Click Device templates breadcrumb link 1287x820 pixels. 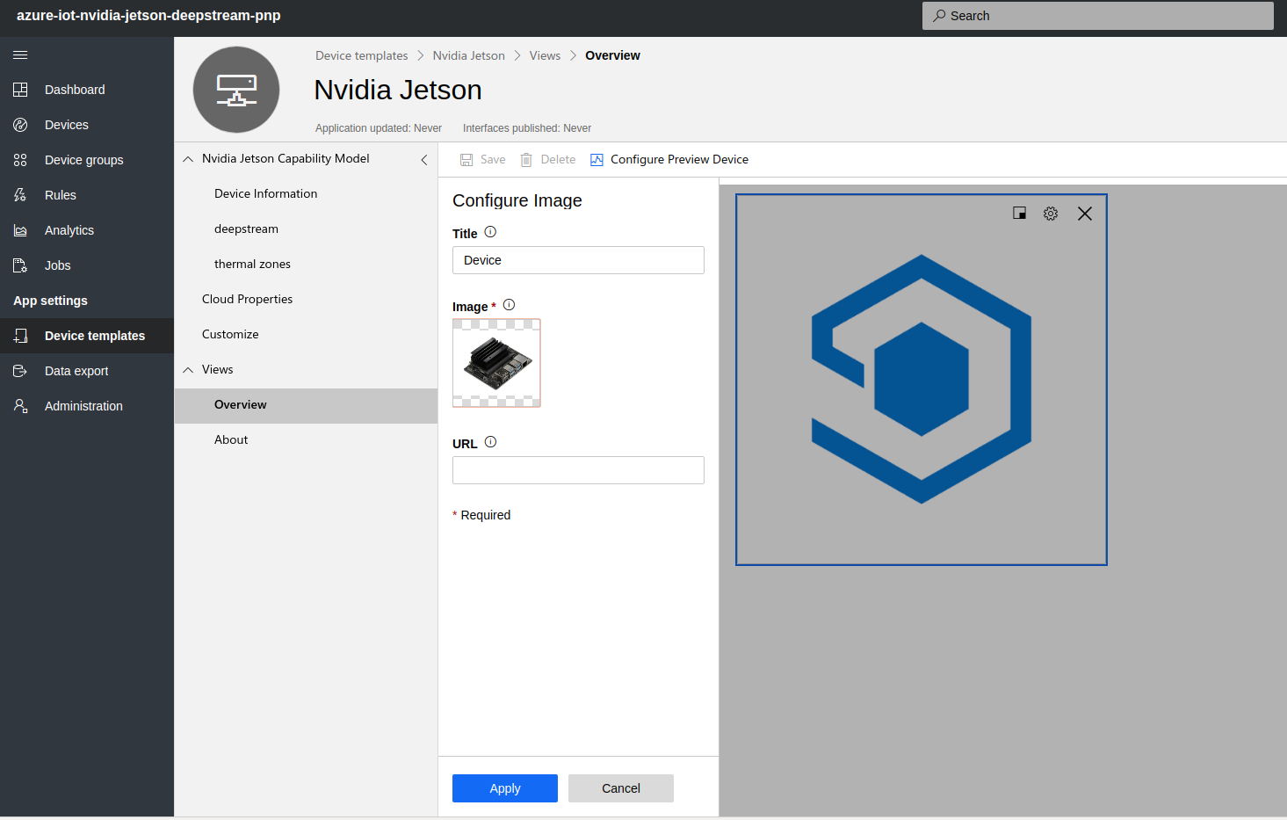[x=361, y=55]
